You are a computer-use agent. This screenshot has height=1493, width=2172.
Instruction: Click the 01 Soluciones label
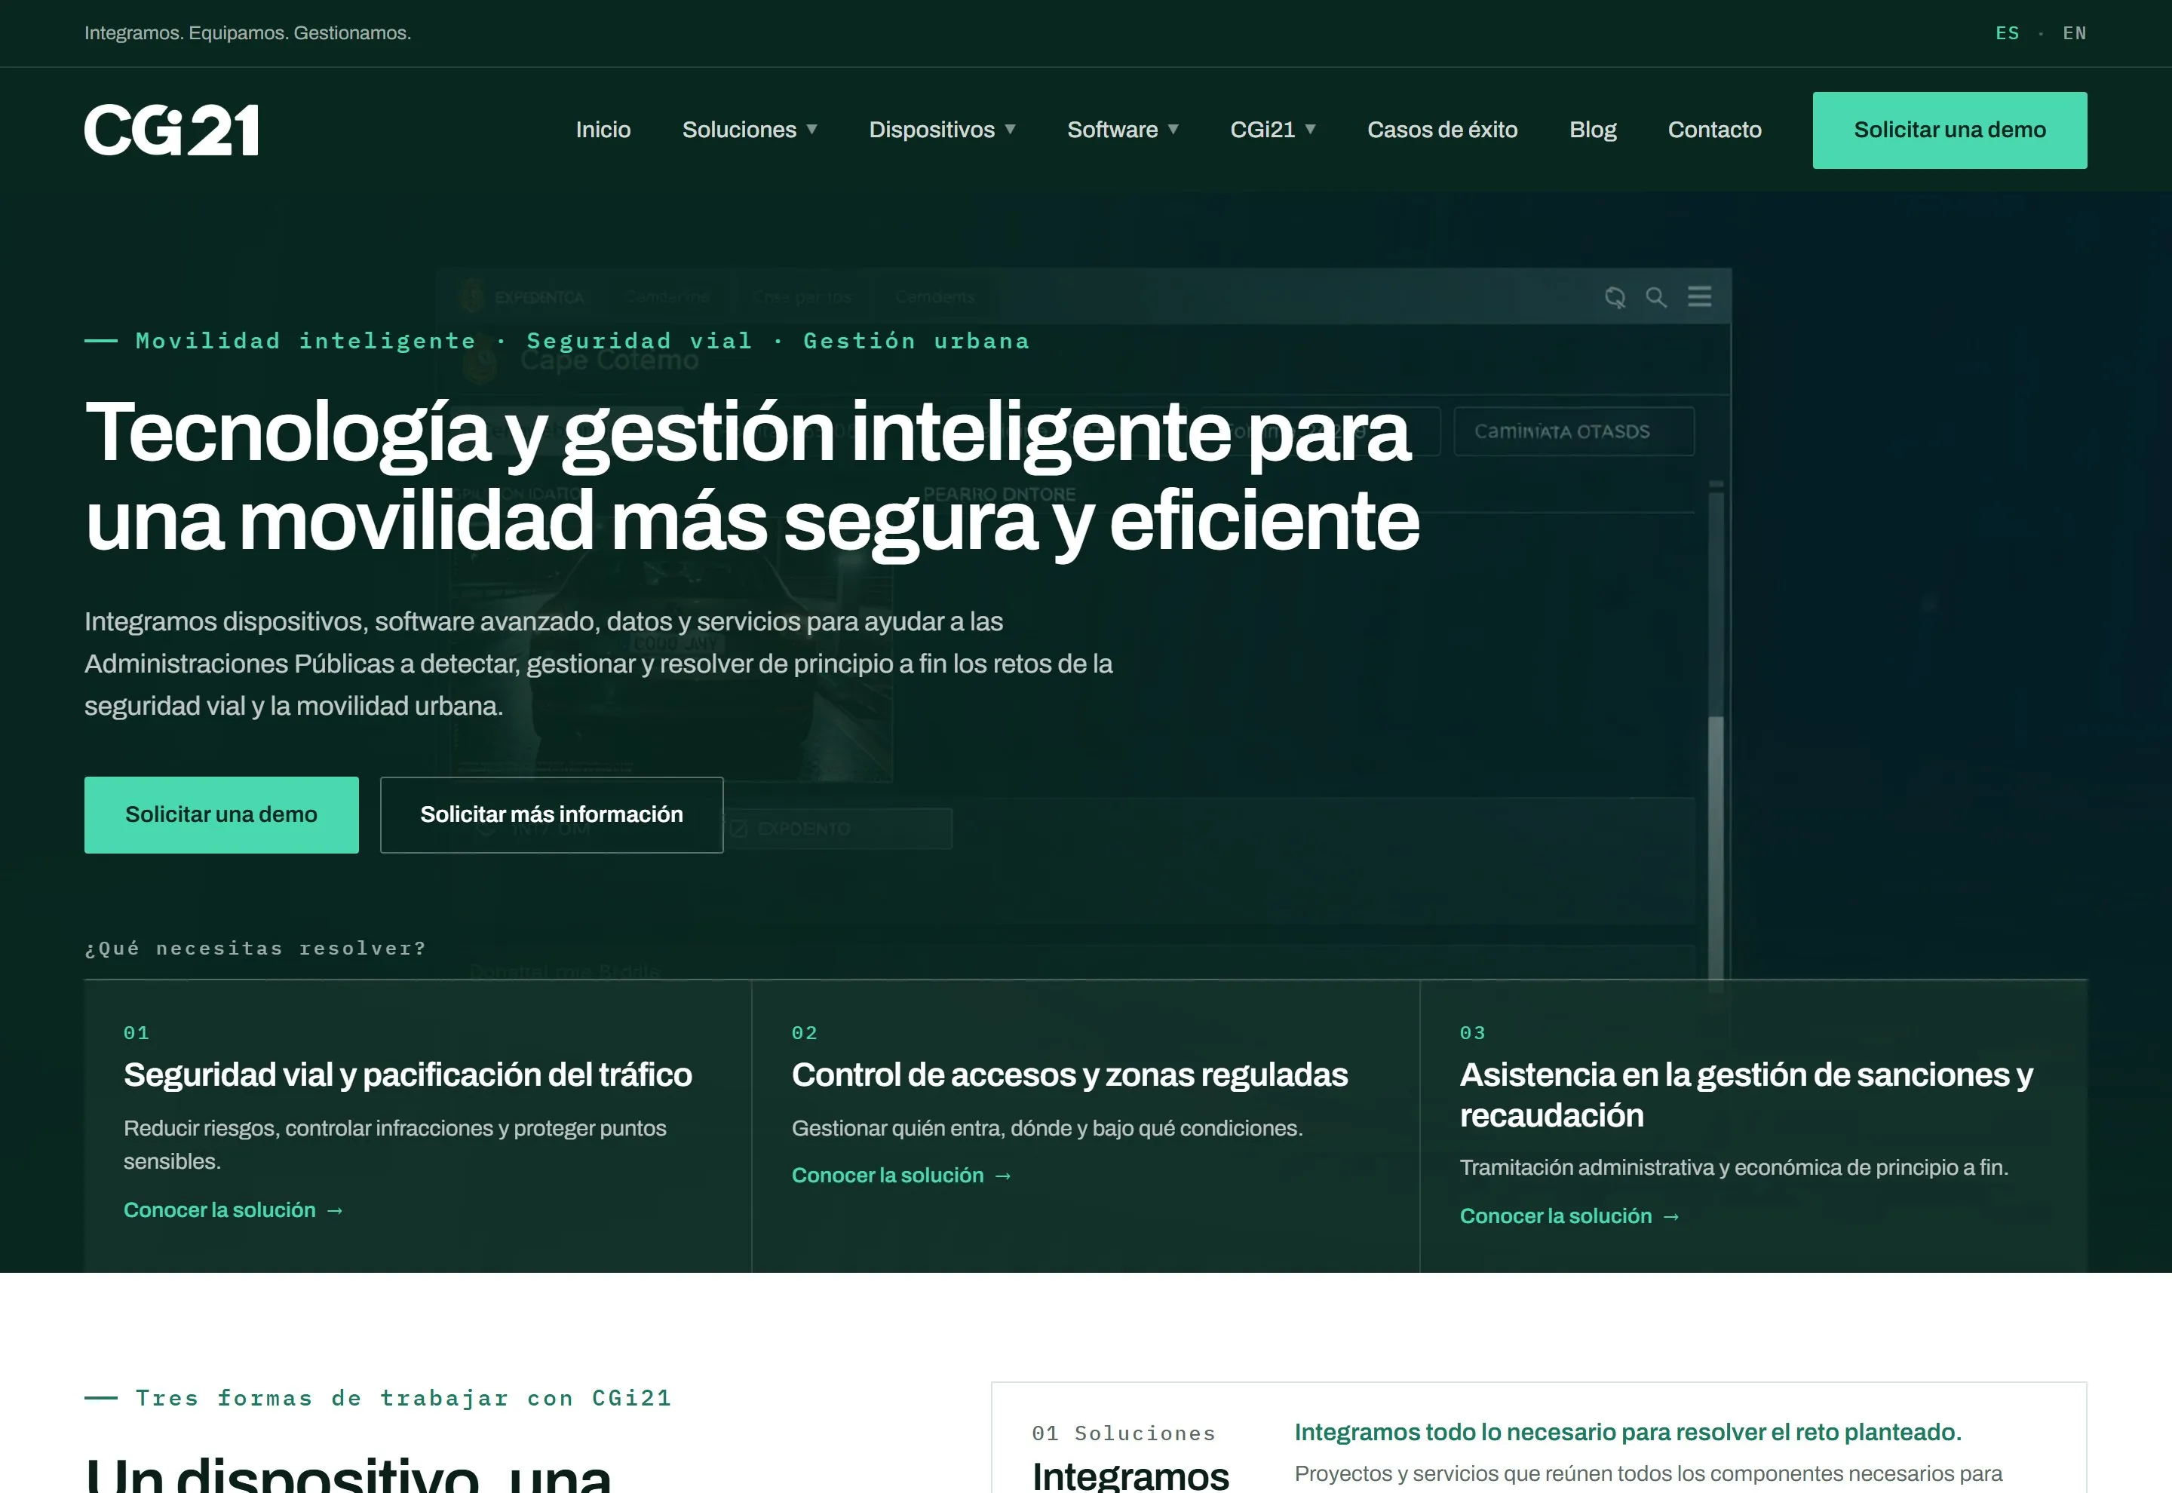point(1124,1433)
